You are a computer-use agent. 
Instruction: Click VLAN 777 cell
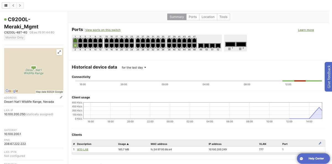click(261, 149)
